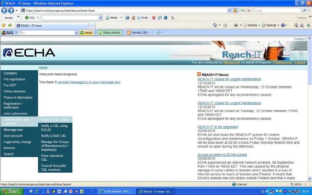Open the Legal entity change sidebar menu
312x195 pixels.
[19, 142]
